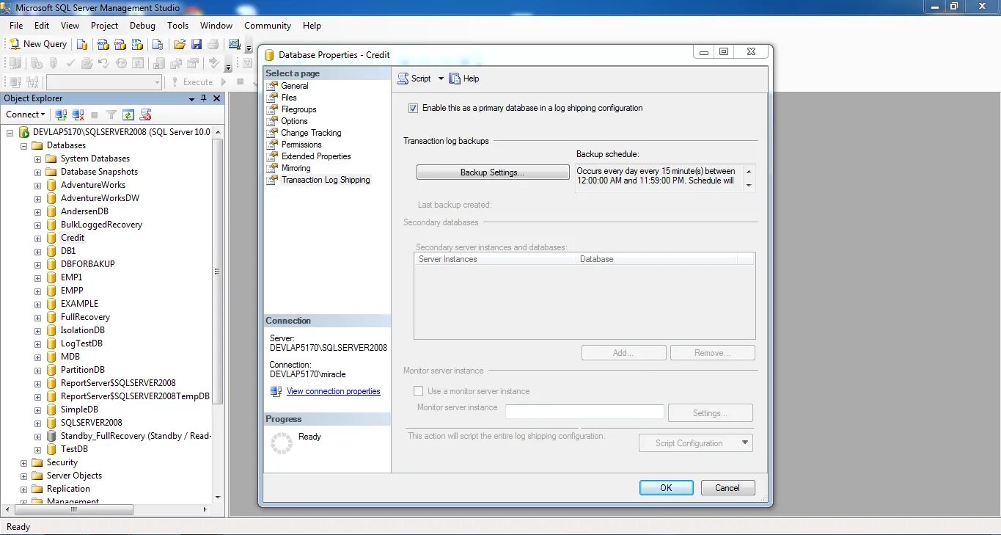1001x535 pixels.
Task: Click the Remove secondary database button
Action: pyautogui.click(x=712, y=353)
